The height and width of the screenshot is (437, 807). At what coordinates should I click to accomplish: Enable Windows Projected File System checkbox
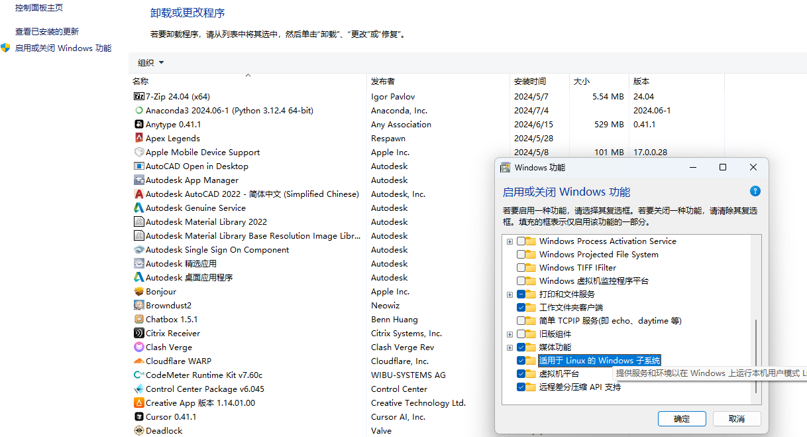pos(521,255)
